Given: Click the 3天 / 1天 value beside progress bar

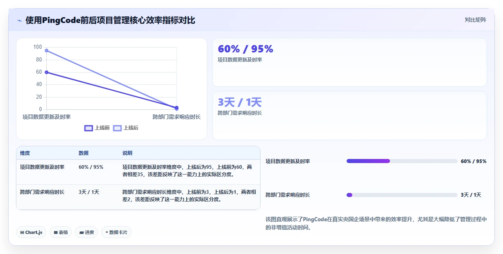Looking at the screenshot, I should pos(471,195).
